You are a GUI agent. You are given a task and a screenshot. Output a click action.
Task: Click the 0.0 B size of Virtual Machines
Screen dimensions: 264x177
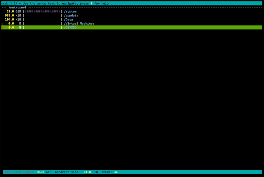click(15, 23)
